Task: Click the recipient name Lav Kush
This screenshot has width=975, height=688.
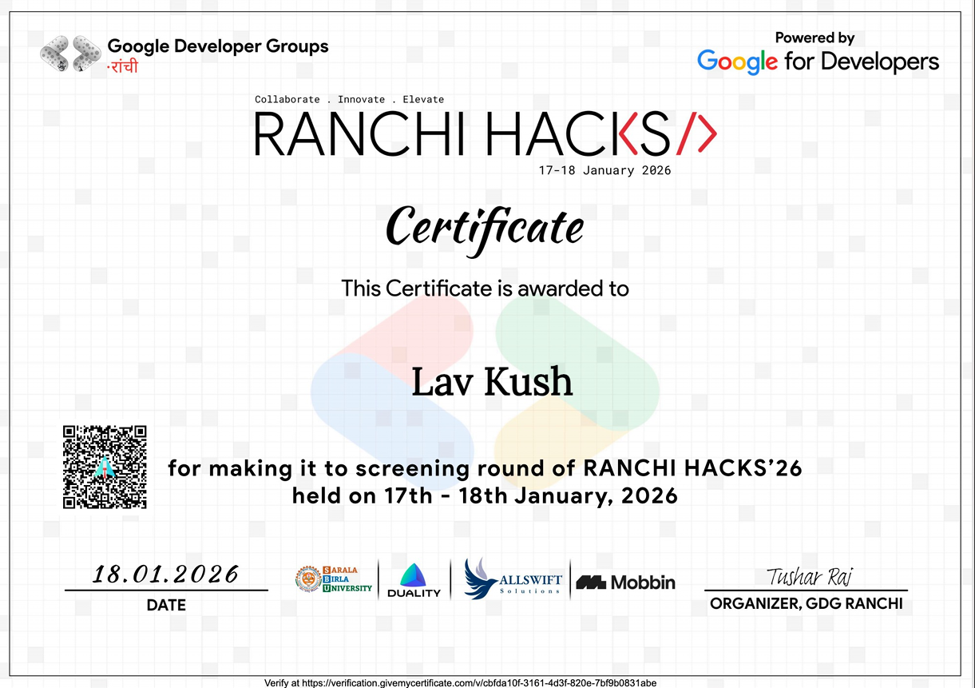Action: 492,382
